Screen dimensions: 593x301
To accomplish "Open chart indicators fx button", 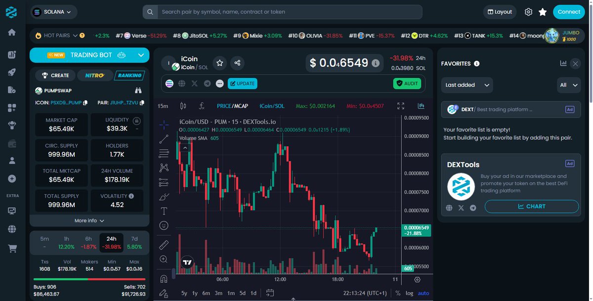I will (202, 106).
